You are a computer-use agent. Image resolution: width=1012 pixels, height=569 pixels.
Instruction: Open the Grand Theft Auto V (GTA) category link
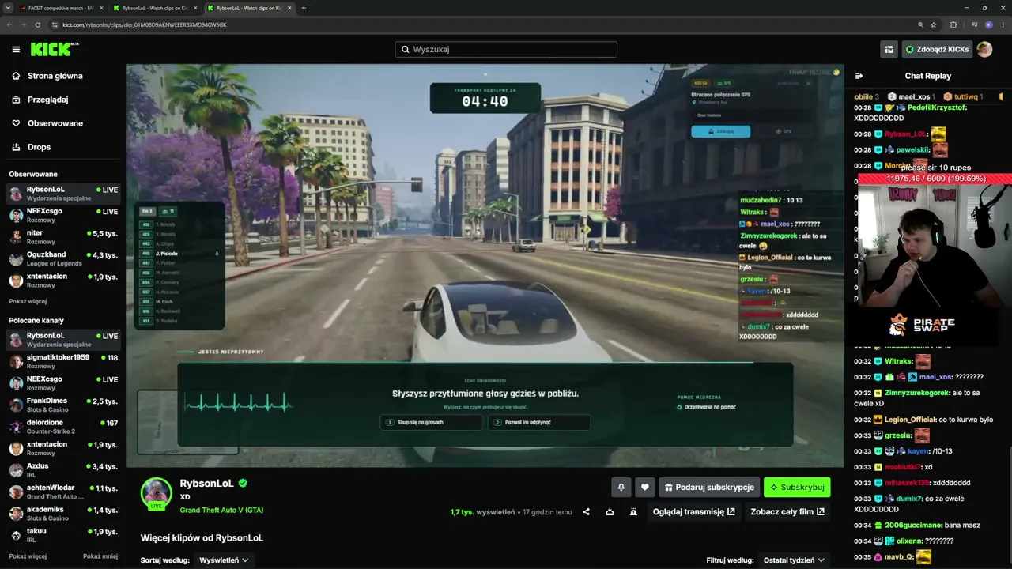coord(221,511)
